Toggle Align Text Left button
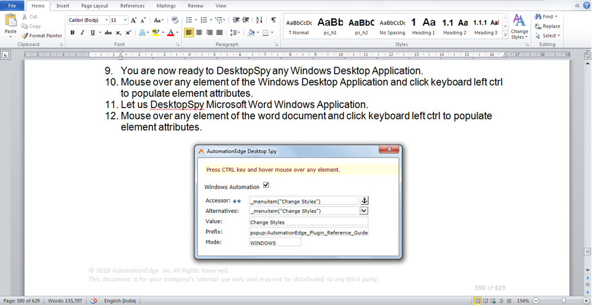592x305 pixels. coord(189,33)
